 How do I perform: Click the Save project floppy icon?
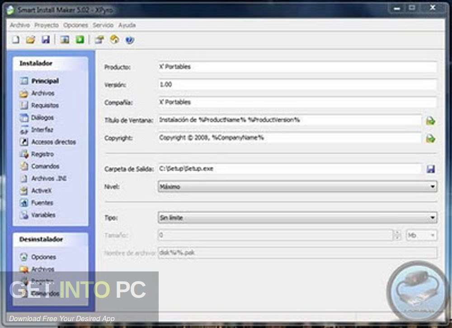tap(46, 39)
